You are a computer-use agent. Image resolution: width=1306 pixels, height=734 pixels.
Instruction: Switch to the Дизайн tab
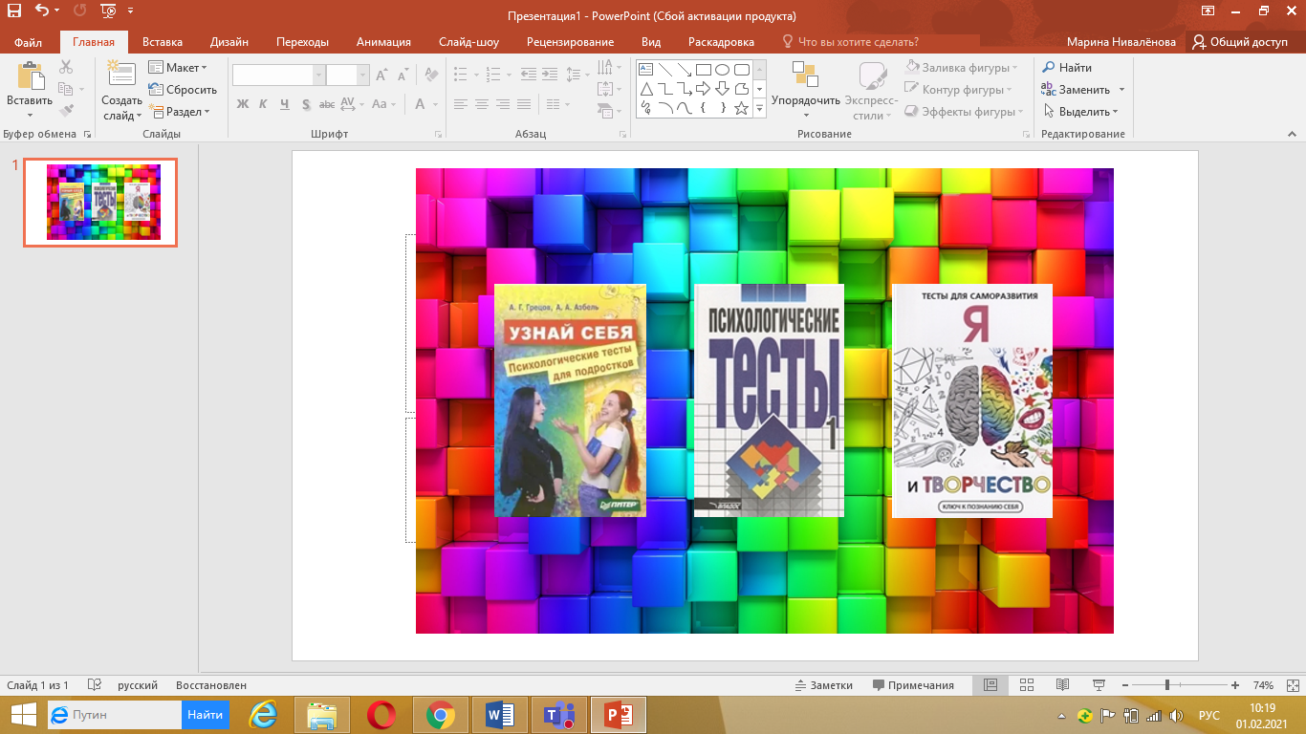(229, 42)
